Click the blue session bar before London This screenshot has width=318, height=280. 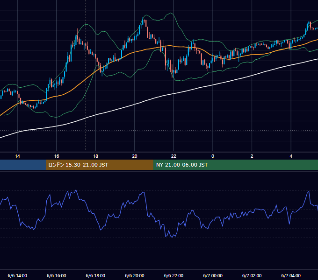[23, 165]
